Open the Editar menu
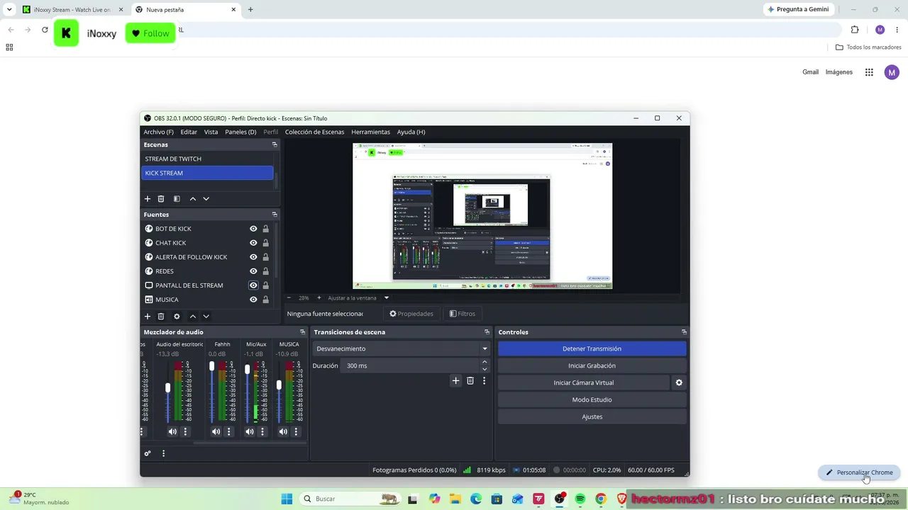 click(x=189, y=132)
